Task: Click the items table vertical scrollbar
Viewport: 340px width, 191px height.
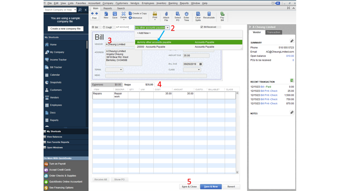Action: (237, 133)
